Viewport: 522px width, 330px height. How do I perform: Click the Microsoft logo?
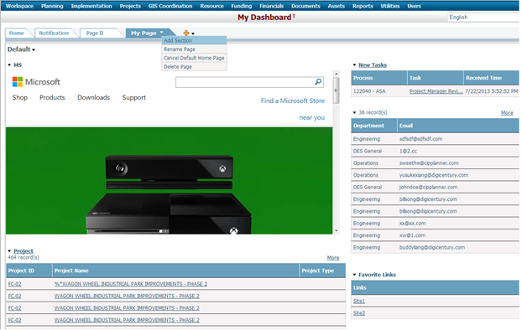pos(36,82)
